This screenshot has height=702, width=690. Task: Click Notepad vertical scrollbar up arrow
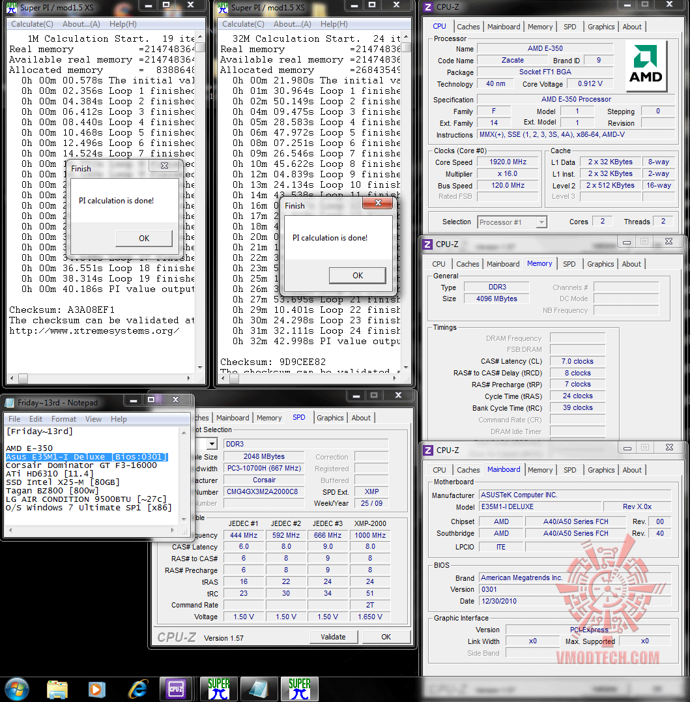point(184,433)
